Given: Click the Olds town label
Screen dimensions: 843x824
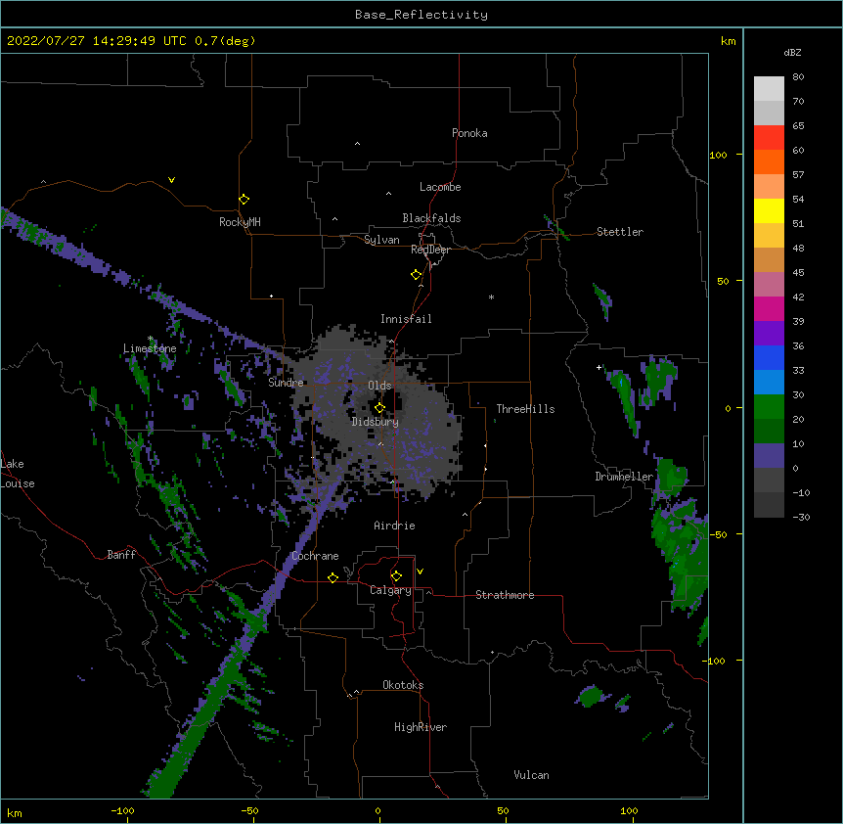Looking at the screenshot, I should pyautogui.click(x=379, y=386).
